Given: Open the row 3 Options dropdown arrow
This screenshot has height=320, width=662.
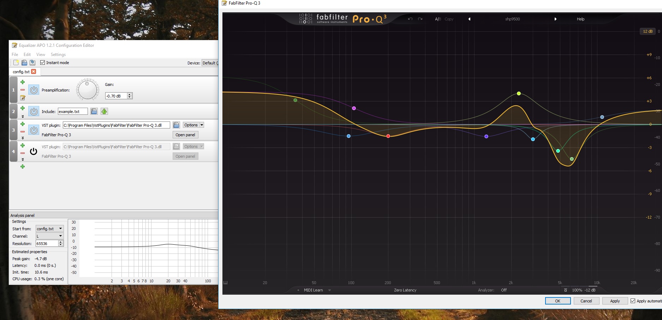Looking at the screenshot, I should point(202,125).
